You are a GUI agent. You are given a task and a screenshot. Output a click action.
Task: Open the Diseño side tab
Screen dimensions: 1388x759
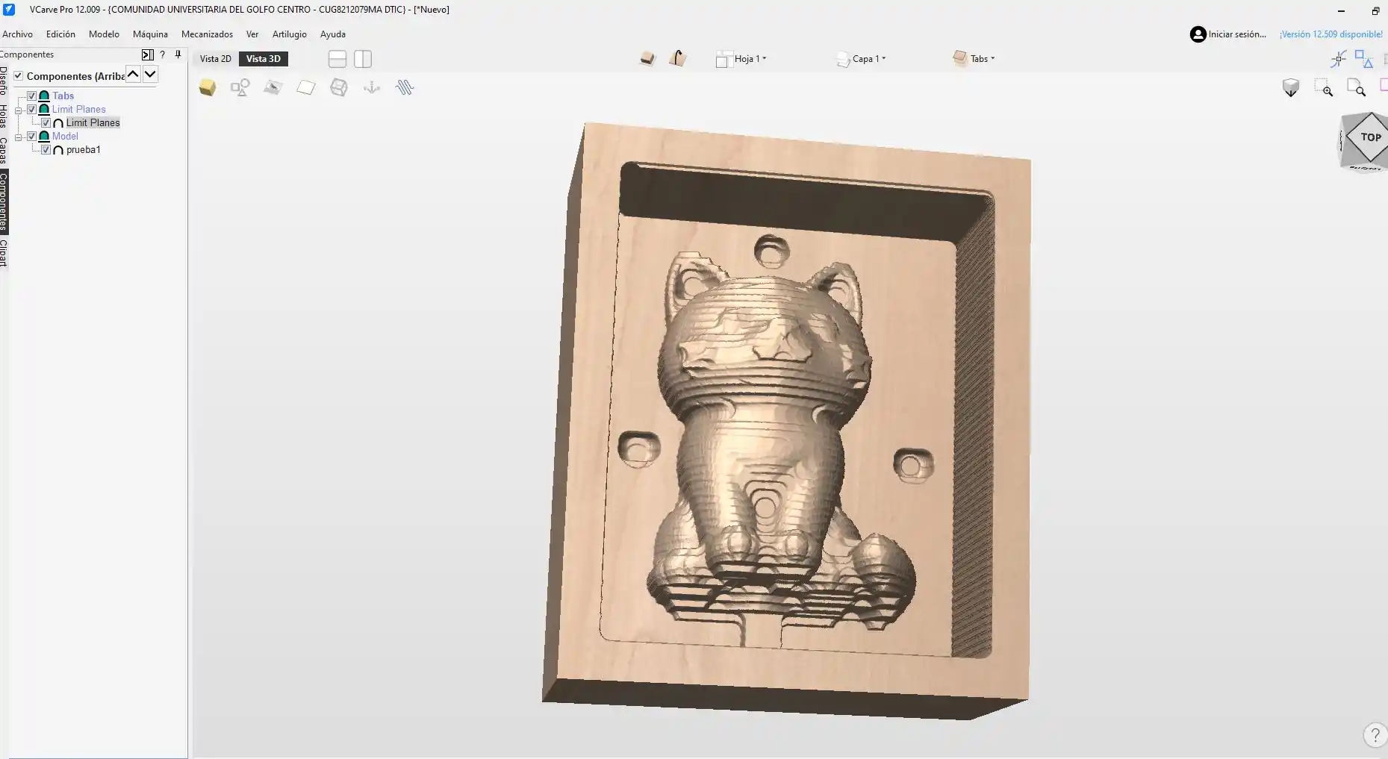[4, 81]
